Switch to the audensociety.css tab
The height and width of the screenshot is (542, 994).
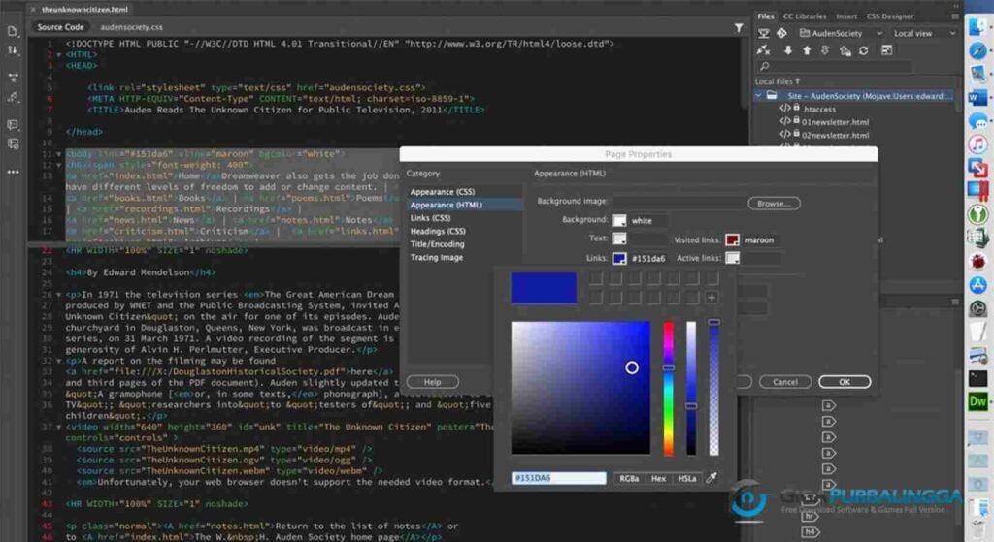(x=131, y=27)
